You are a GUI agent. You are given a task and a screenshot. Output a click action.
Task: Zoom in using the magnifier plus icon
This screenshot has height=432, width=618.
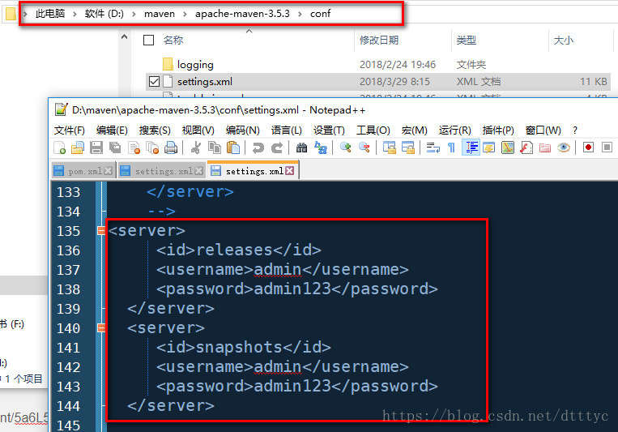[x=346, y=148]
